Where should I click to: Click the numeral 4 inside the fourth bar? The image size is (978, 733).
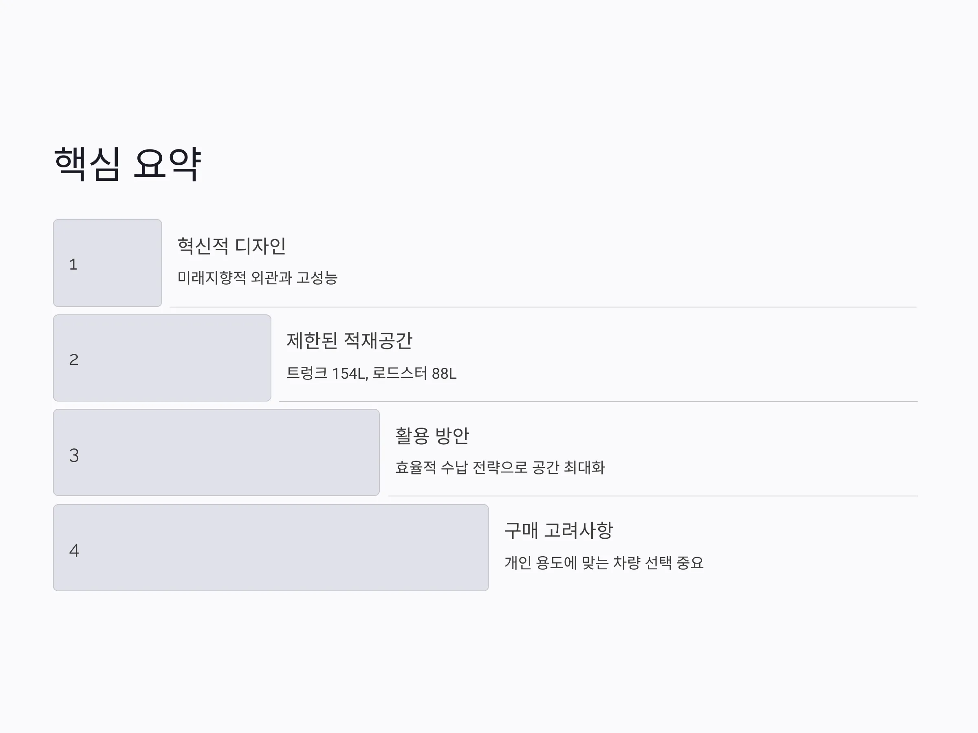(x=74, y=551)
